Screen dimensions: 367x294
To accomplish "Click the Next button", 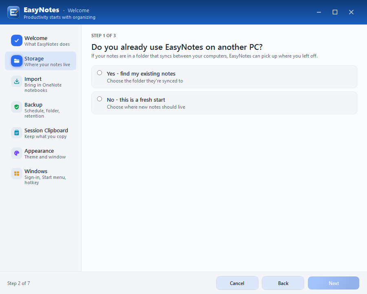I will click(334, 283).
